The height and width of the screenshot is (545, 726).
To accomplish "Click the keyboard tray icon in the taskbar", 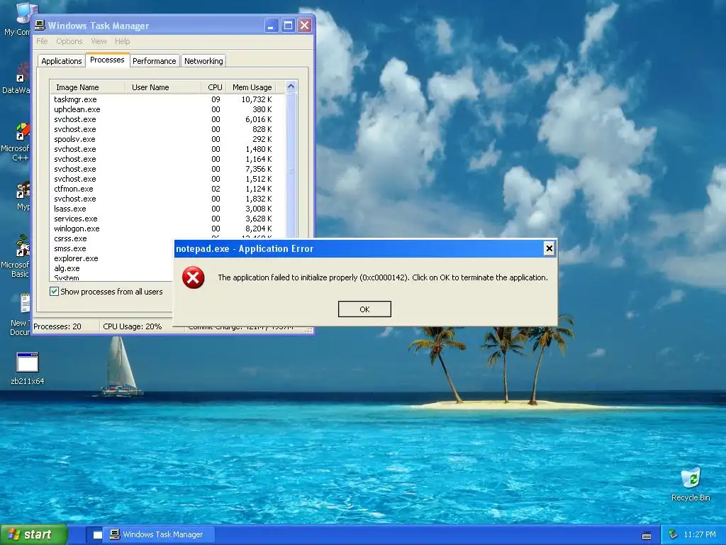I will [647, 535].
